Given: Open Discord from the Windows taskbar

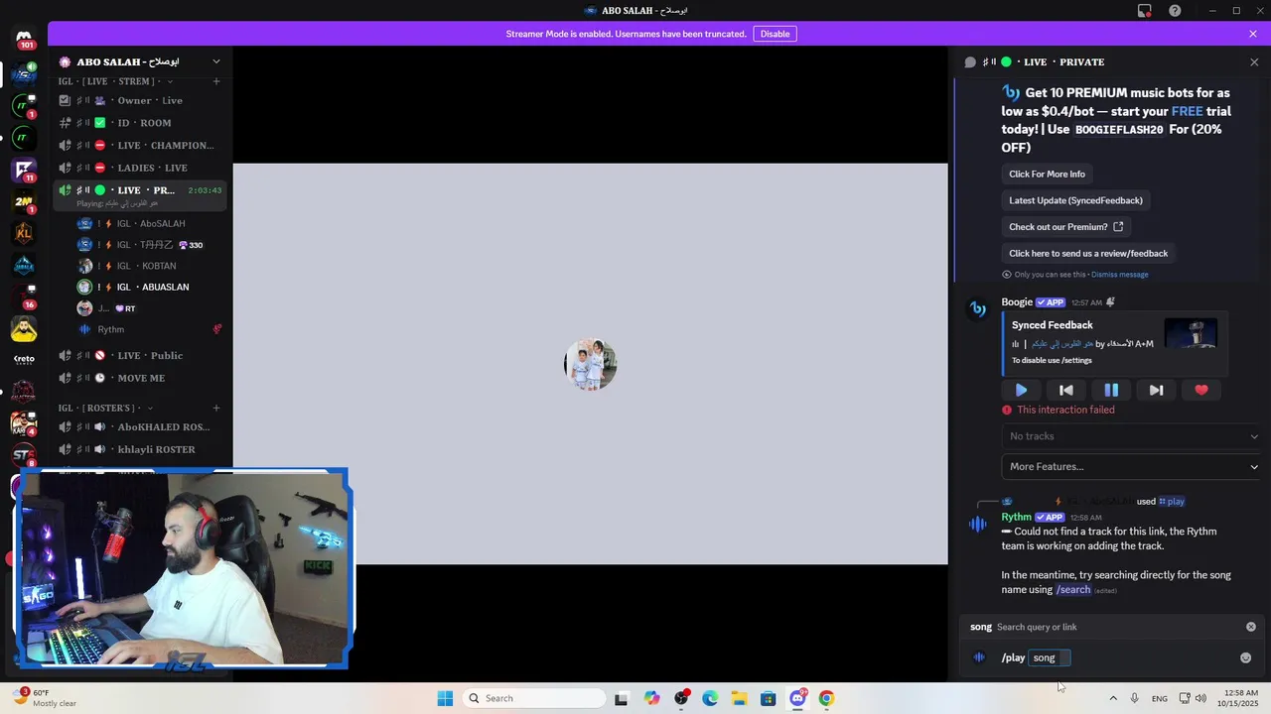Looking at the screenshot, I should coord(797,698).
